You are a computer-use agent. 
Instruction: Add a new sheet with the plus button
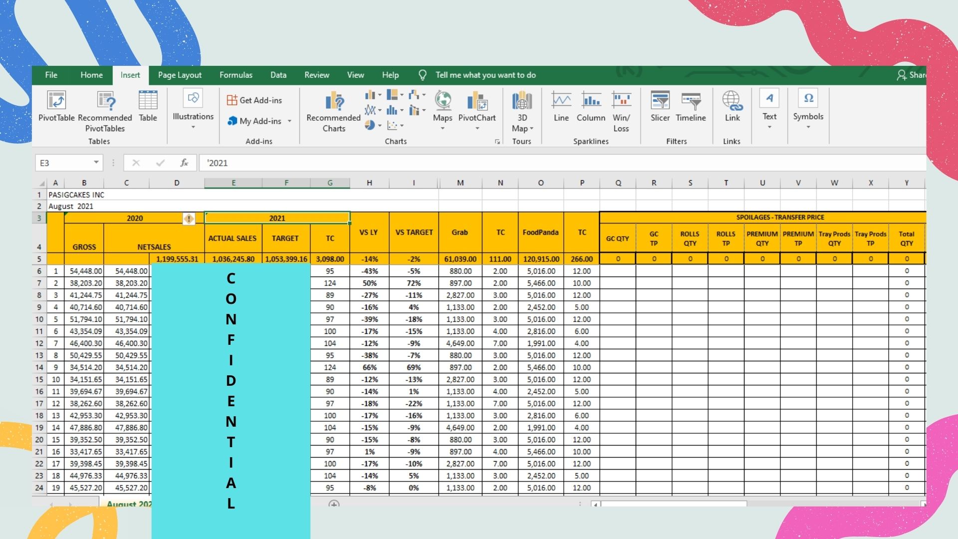334,504
